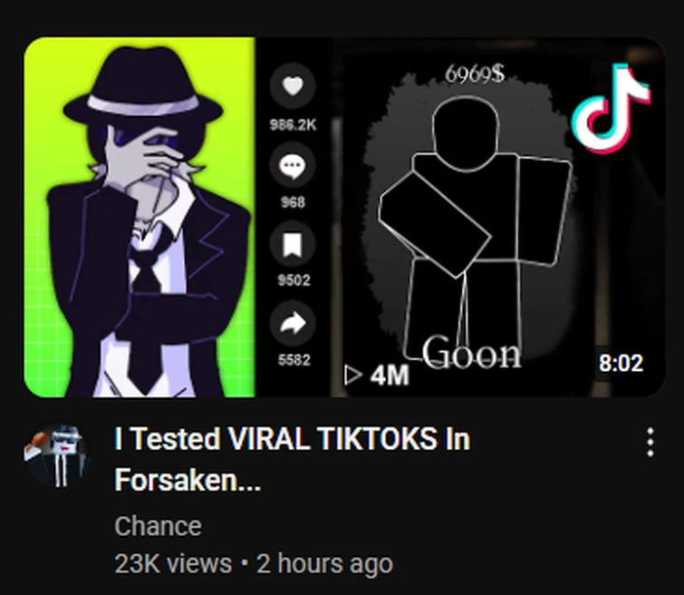The width and height of the screenshot is (684, 595).
Task: Click the TikTok logo in the thumbnail
Action: (x=611, y=108)
